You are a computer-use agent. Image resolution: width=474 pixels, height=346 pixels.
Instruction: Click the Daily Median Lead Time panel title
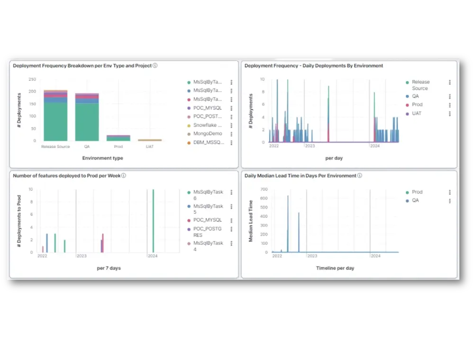[300, 175]
